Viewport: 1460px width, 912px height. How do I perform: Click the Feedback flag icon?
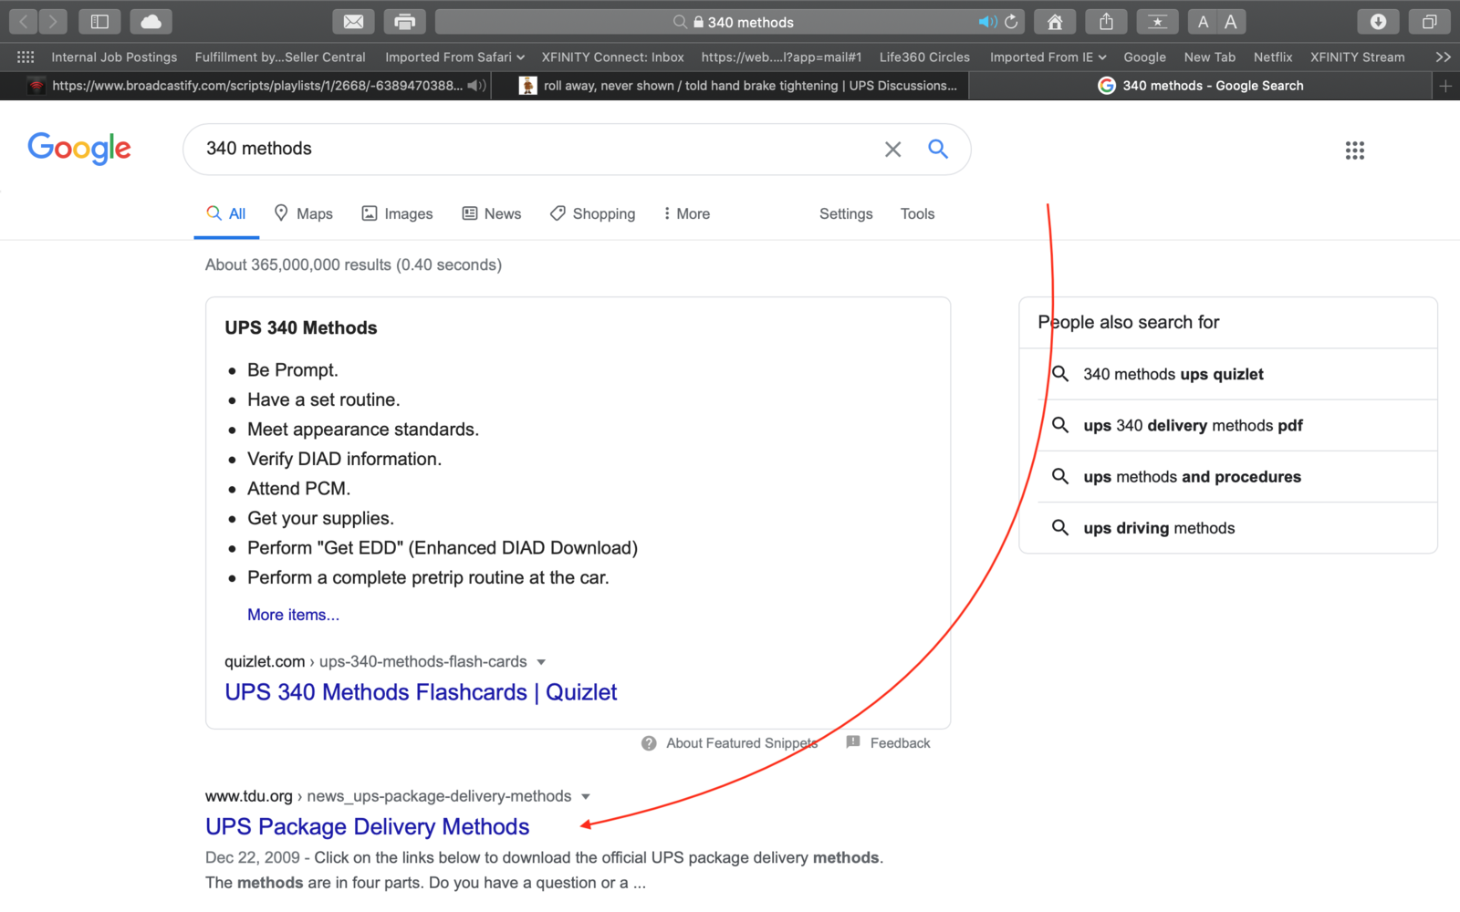coord(853,742)
